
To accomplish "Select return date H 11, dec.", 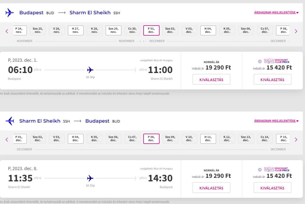I will [x=208, y=139].
